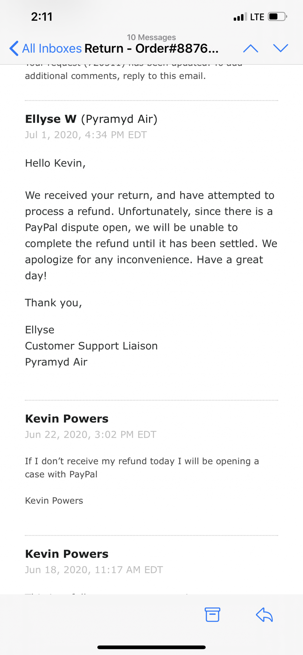Tap the reply arrow icon

pyautogui.click(x=264, y=615)
